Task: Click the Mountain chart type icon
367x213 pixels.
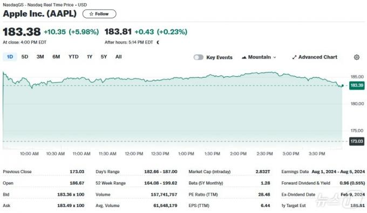Action: (x=244, y=57)
